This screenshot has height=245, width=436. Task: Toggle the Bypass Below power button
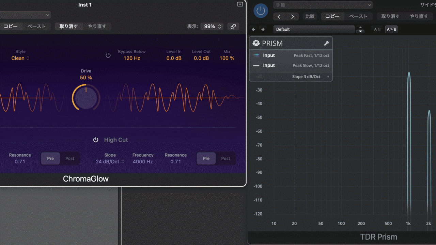(x=108, y=55)
